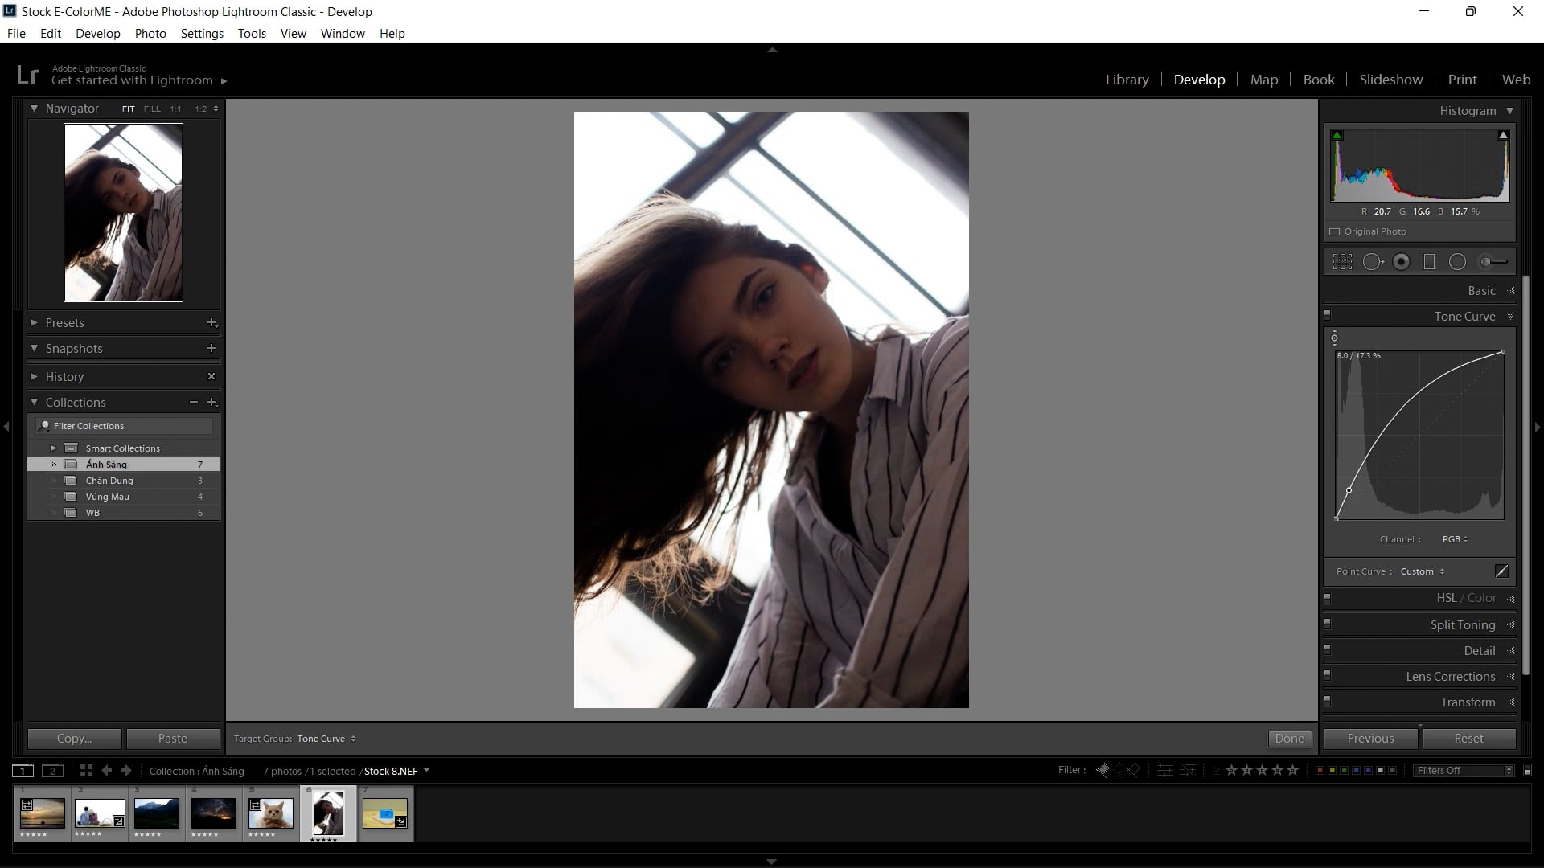This screenshot has width=1544, height=868.
Task: Enable the Original Photo checkbox
Action: coord(1335,231)
